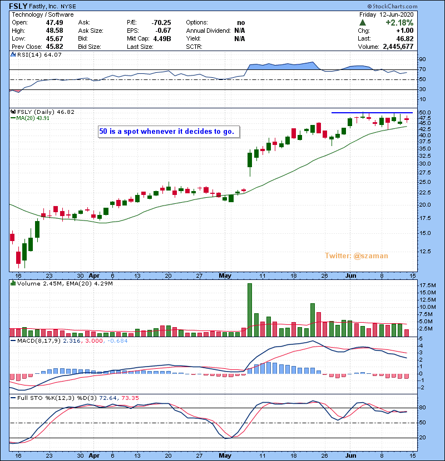
Task: Click the RSI(14) 64.07 indicator label
Action: coord(39,54)
